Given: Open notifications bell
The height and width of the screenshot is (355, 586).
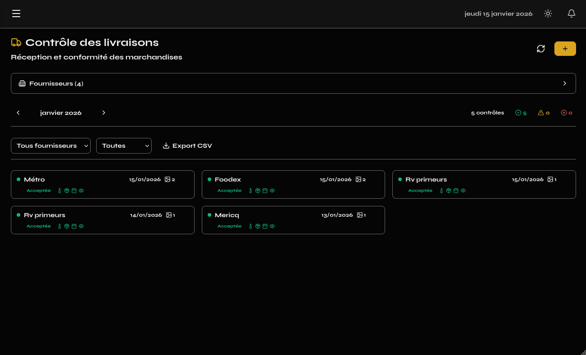Looking at the screenshot, I should click(572, 14).
